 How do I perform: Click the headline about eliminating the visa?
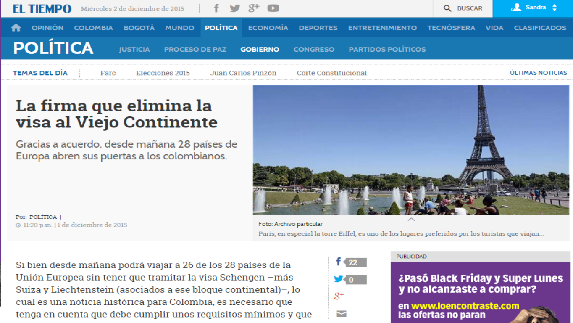tap(117, 114)
